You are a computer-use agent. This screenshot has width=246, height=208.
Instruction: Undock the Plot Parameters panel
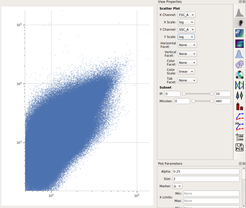point(240,163)
